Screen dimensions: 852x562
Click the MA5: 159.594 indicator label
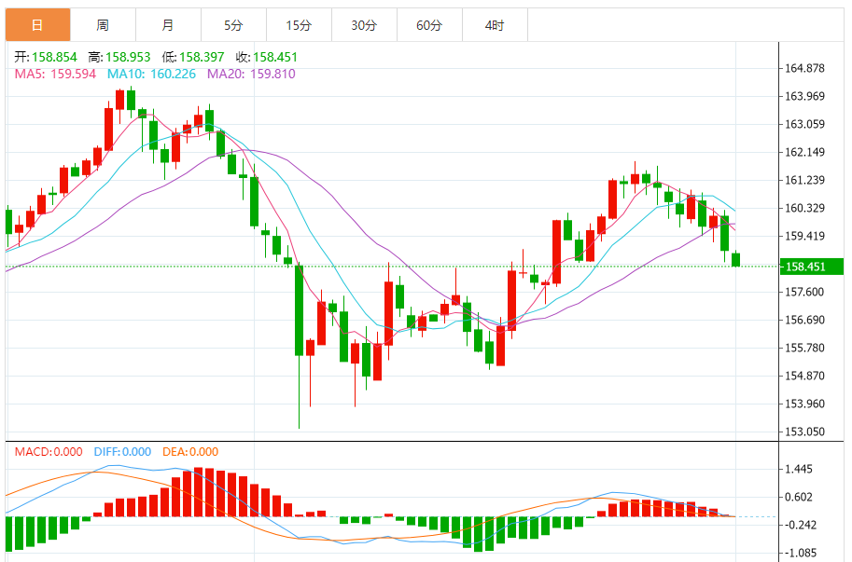pyautogui.click(x=55, y=74)
